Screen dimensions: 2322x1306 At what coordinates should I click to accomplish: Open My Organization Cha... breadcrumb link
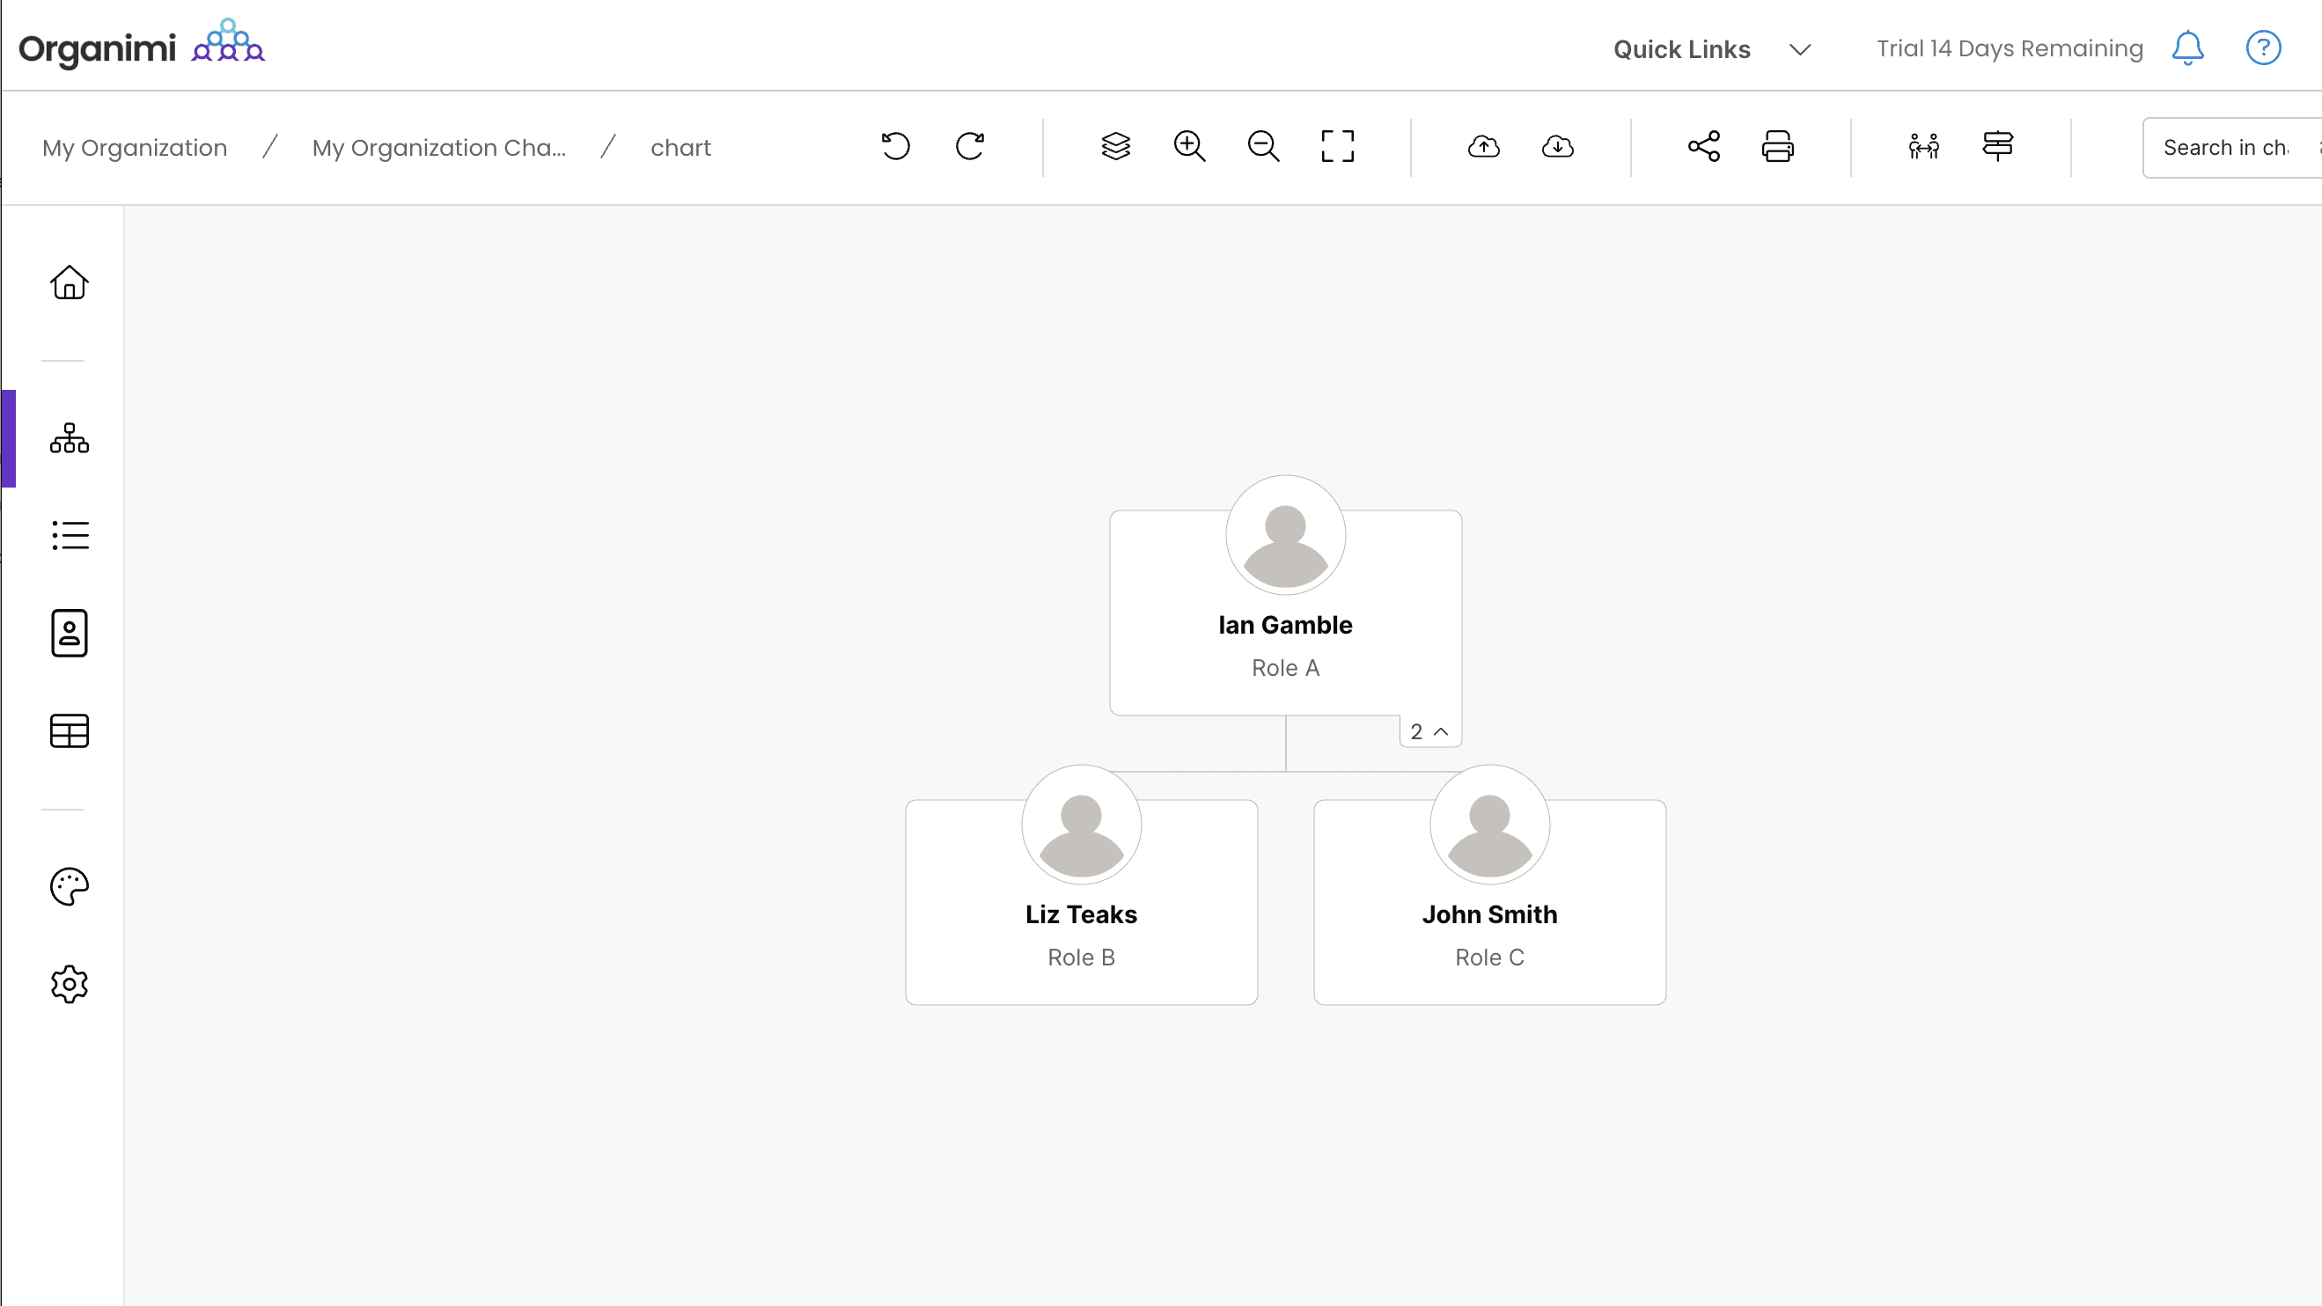439,148
